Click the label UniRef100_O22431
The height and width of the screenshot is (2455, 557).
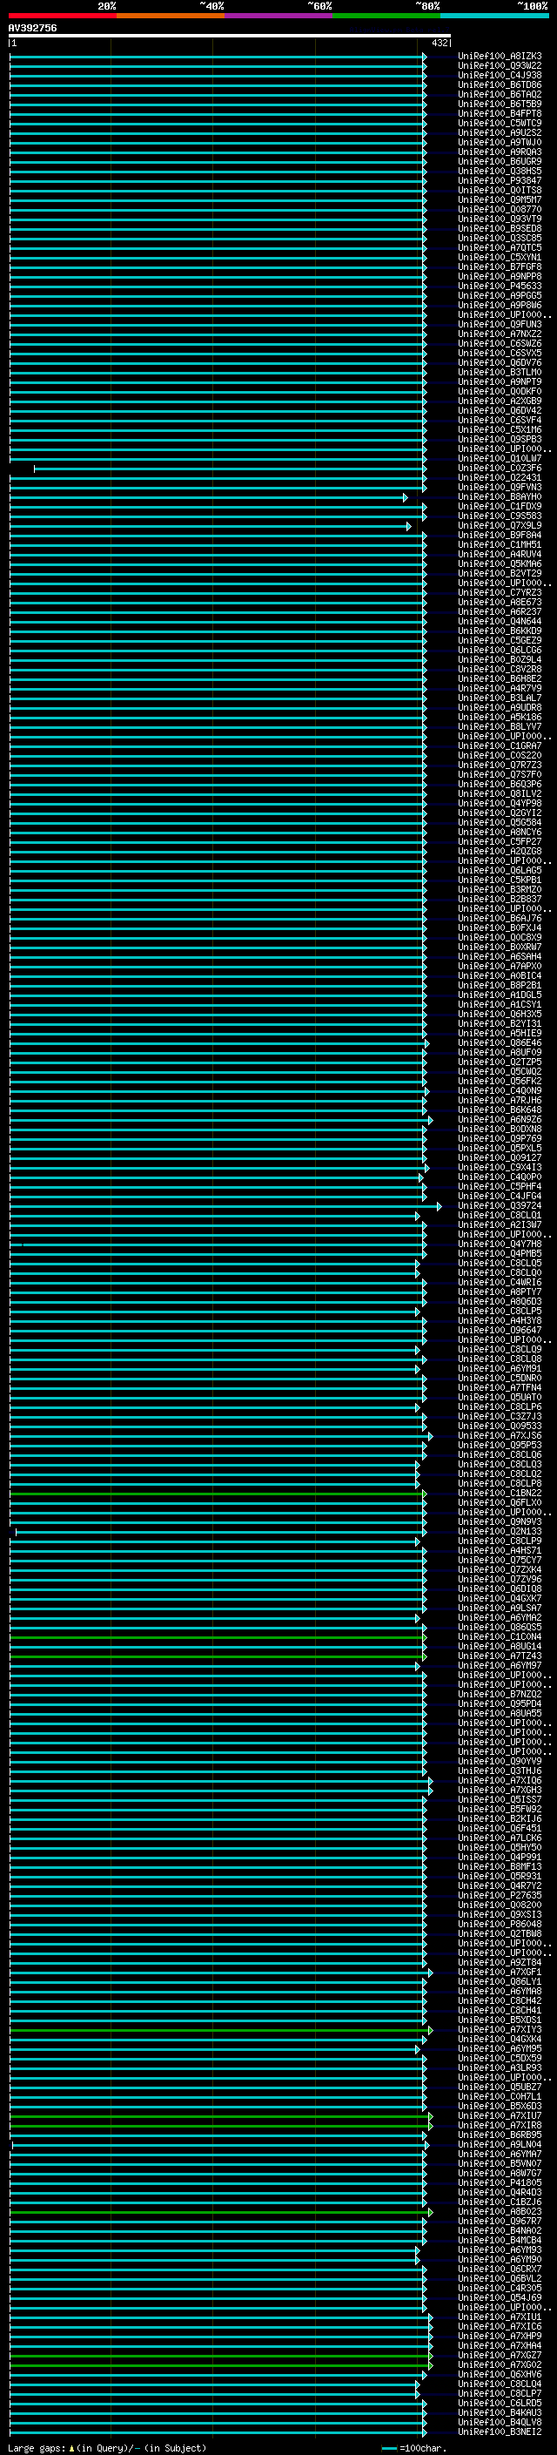[x=500, y=477]
